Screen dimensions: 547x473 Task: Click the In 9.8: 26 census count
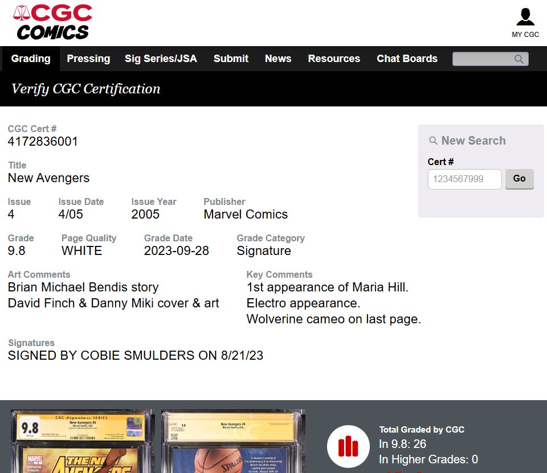(x=403, y=444)
